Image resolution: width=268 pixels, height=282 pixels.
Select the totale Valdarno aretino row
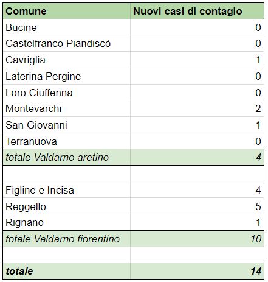point(134,157)
